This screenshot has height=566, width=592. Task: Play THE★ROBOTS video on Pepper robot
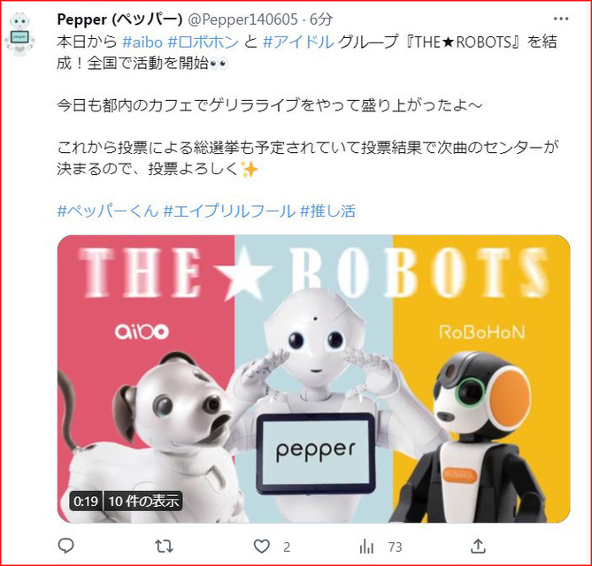click(x=313, y=379)
